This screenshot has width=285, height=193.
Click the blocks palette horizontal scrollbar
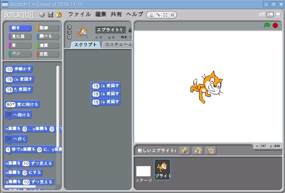coord(20,187)
